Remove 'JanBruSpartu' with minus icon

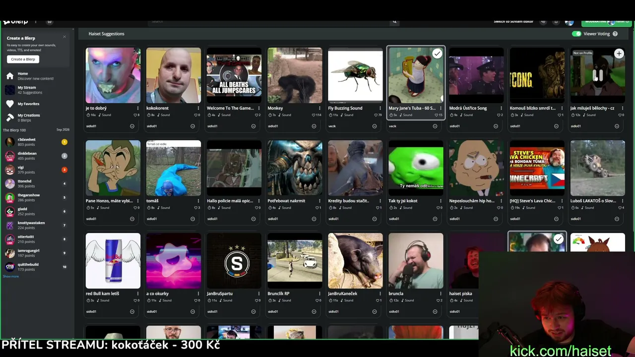pos(253,311)
